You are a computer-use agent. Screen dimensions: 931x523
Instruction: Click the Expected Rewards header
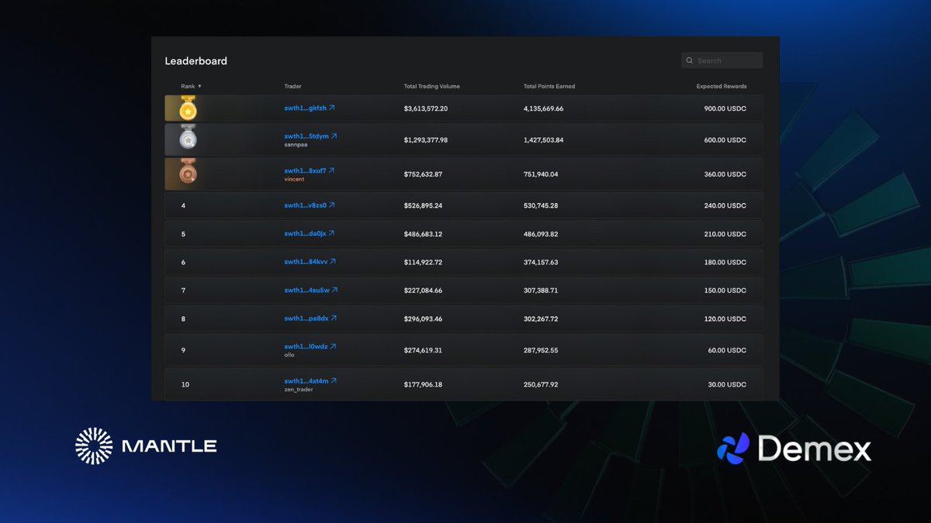[722, 86]
